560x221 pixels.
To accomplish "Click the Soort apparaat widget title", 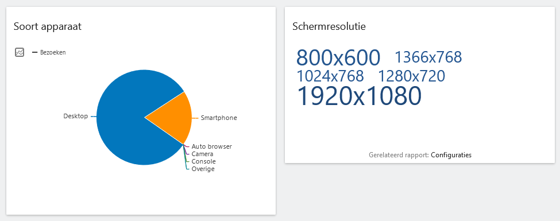I will (x=48, y=26).
